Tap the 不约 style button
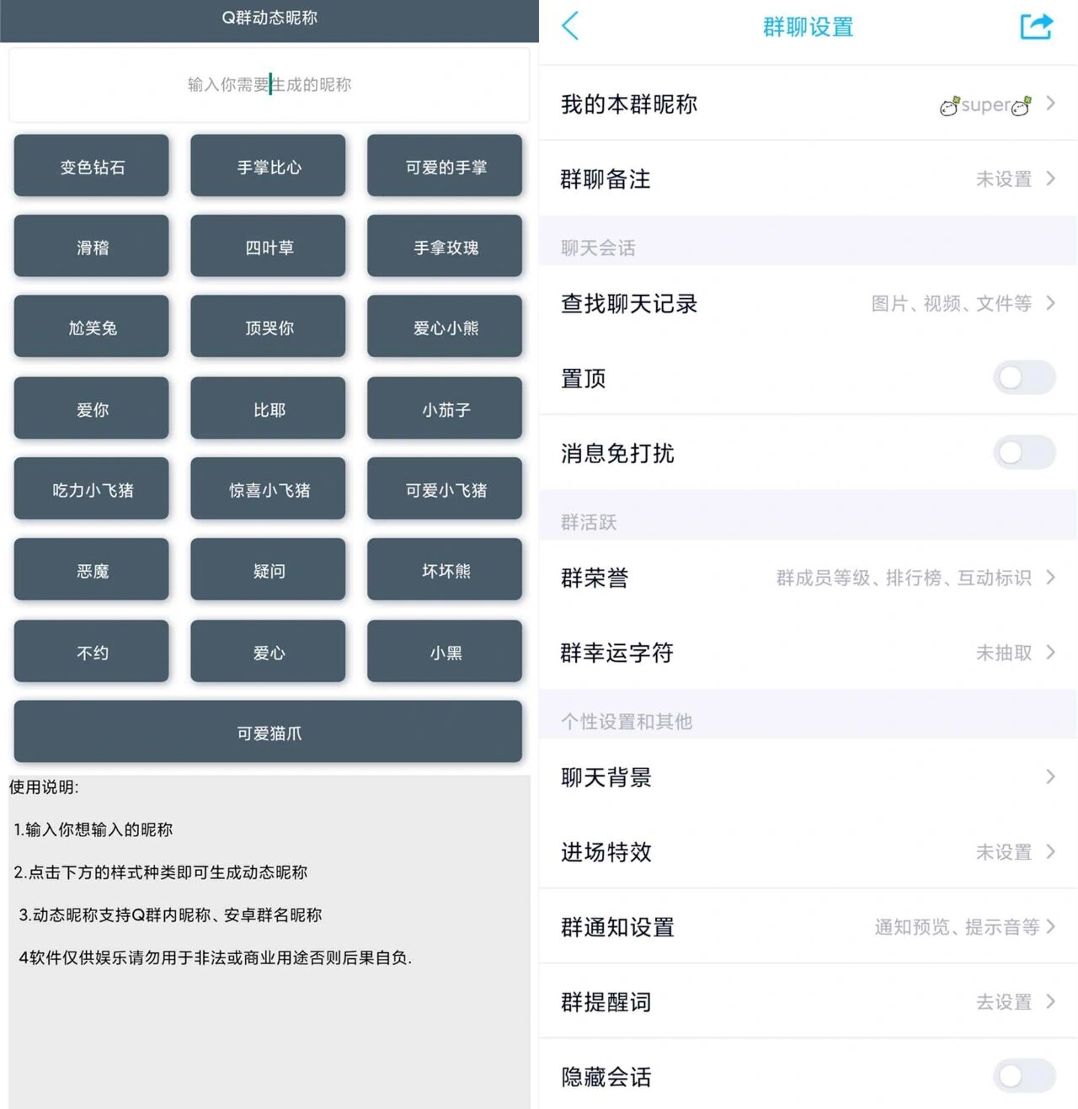 coord(92,652)
